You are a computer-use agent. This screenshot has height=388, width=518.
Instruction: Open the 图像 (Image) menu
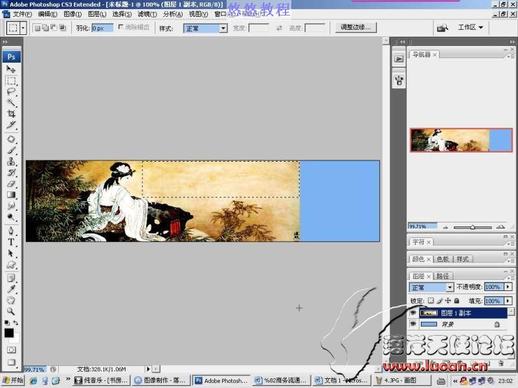coord(73,14)
